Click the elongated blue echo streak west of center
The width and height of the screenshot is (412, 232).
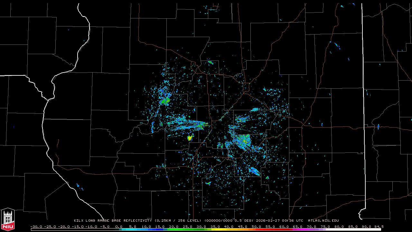click(x=188, y=123)
